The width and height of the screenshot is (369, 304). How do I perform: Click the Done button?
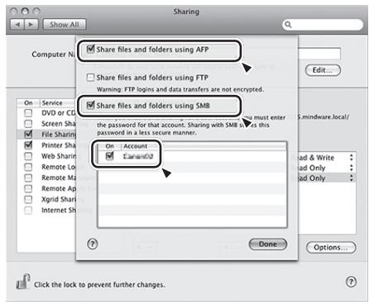click(x=268, y=244)
